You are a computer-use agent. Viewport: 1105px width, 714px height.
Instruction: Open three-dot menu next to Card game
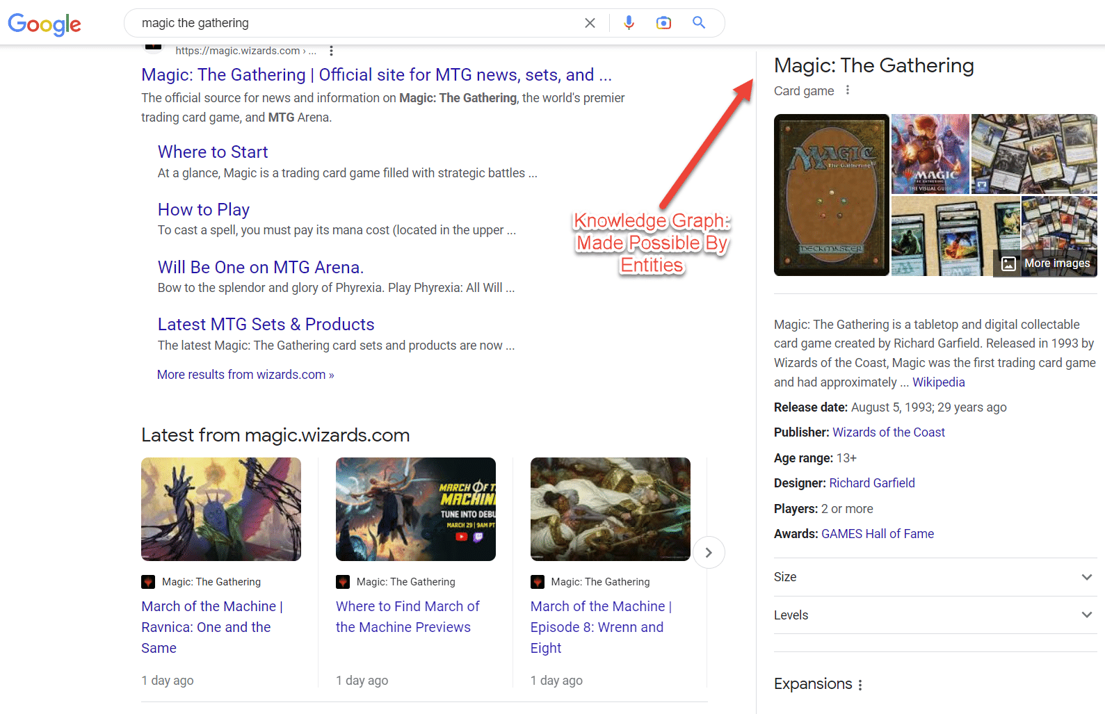click(x=847, y=90)
